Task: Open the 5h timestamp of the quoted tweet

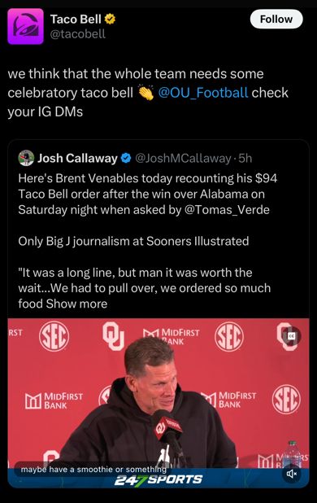Action: click(x=245, y=158)
